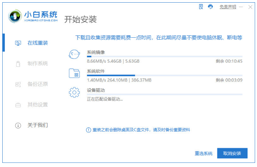Click the 其他设置 briefcase icon

click(18, 105)
